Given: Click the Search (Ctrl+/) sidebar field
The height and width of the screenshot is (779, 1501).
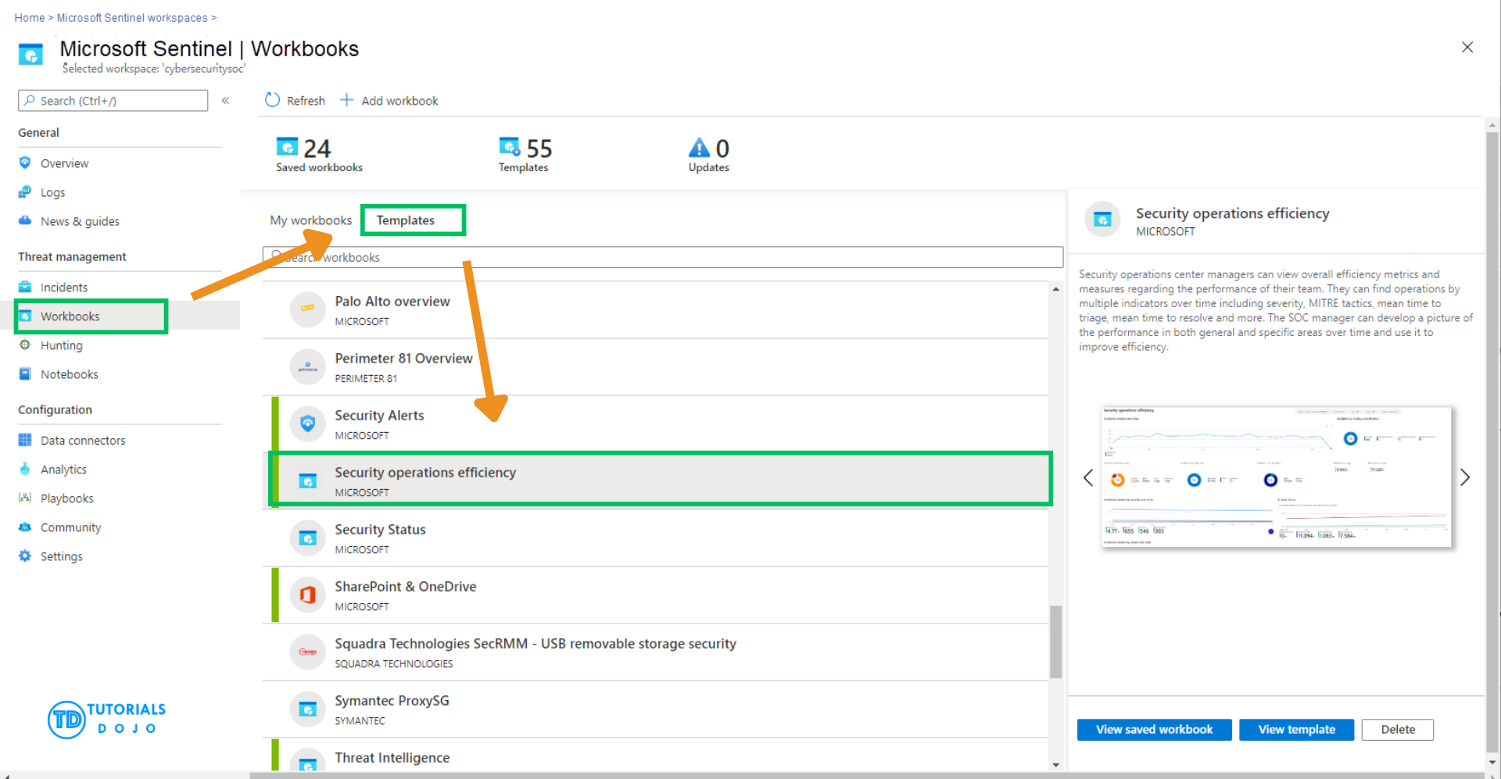Looking at the screenshot, I should click(x=113, y=100).
